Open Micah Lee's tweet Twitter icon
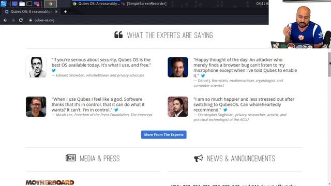 [116, 110]
